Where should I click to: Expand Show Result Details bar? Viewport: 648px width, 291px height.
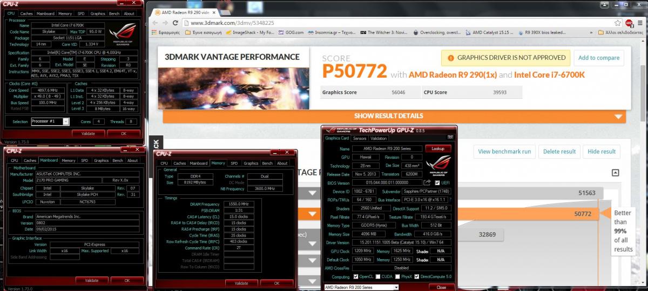[x=395, y=116]
